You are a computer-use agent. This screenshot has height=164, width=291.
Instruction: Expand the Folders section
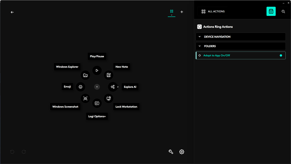[x=241, y=46]
